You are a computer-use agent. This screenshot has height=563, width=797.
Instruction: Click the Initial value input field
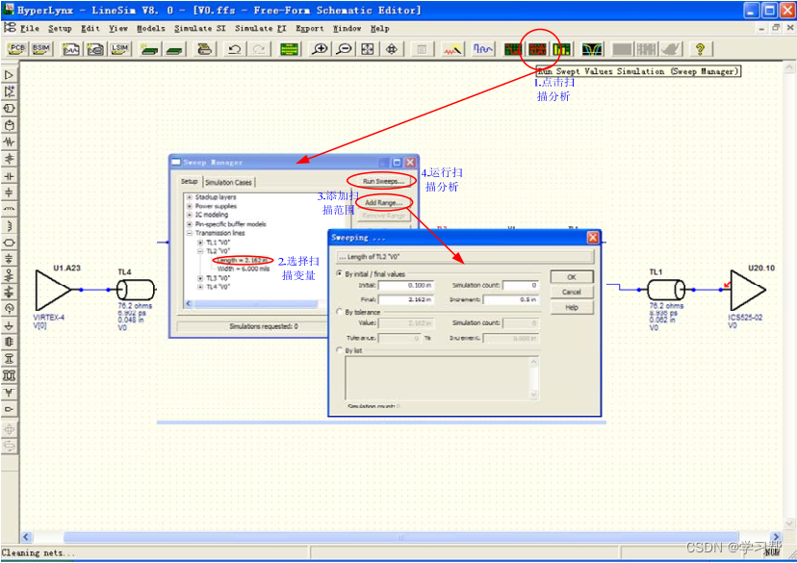tap(405, 285)
